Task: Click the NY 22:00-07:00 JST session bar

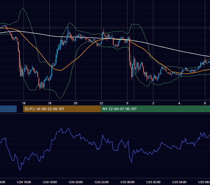Action: [155, 109]
